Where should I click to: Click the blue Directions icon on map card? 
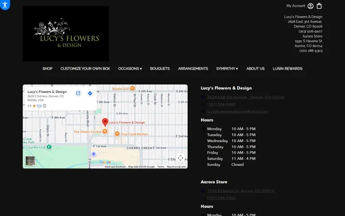tap(90, 93)
